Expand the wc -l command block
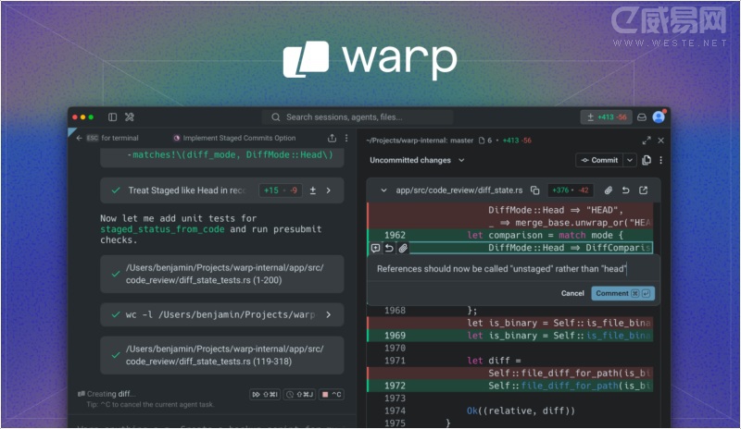 [329, 314]
